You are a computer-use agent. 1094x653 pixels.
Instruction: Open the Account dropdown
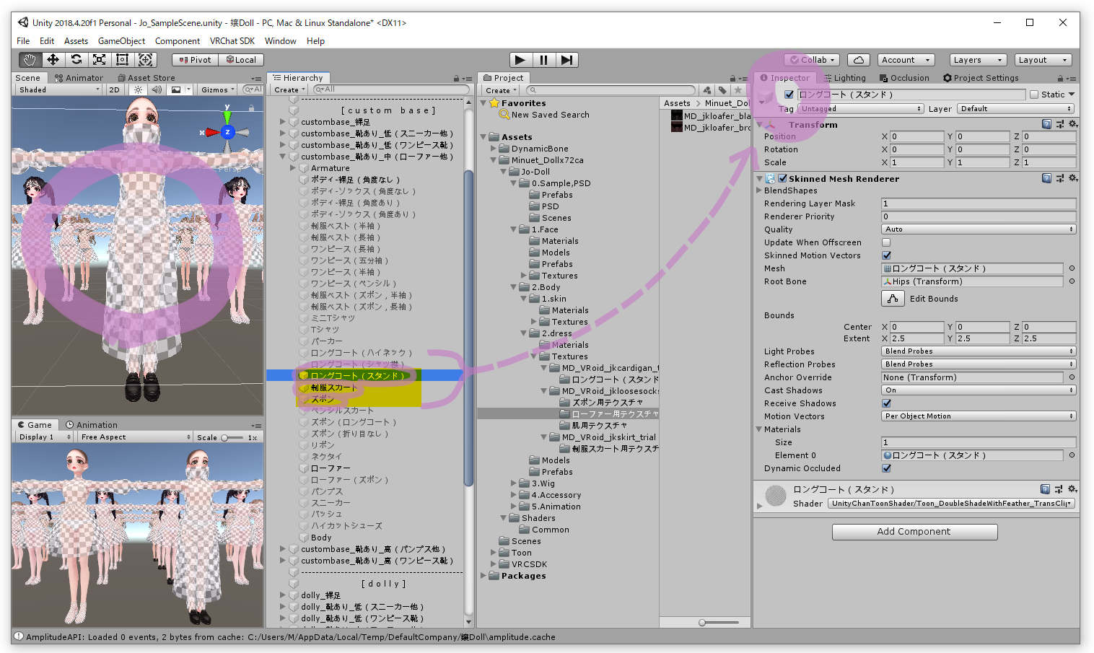pyautogui.click(x=907, y=60)
